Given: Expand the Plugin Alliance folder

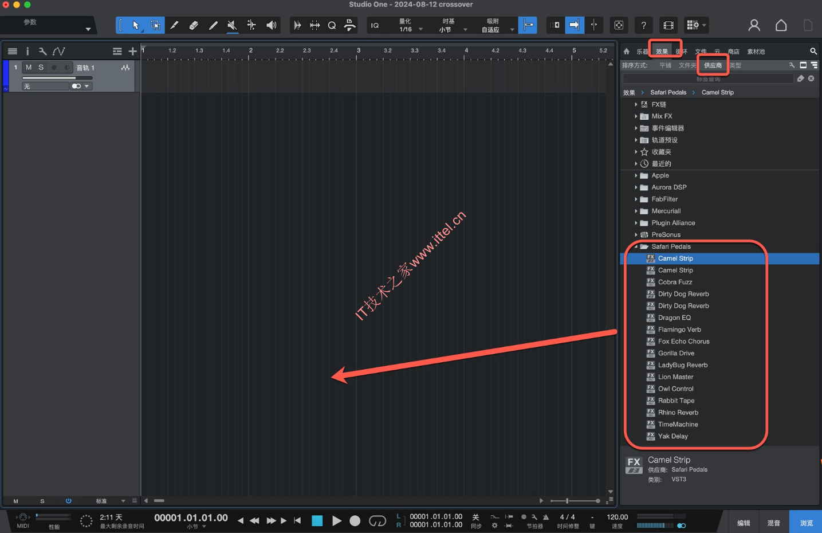Looking at the screenshot, I should click(636, 223).
